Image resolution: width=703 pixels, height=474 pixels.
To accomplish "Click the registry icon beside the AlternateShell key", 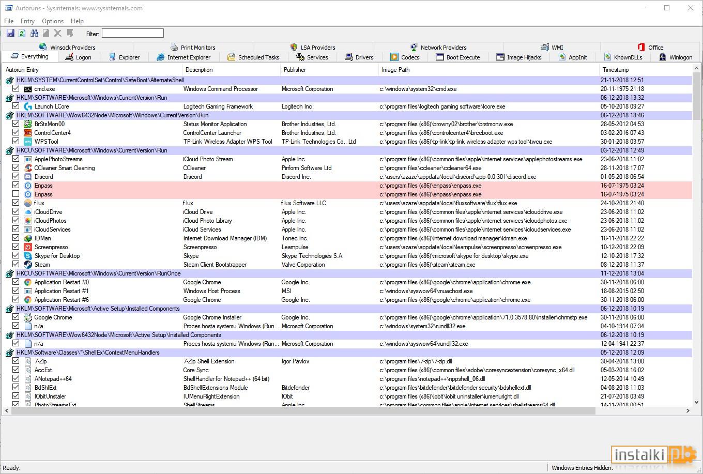I will pos(9,80).
